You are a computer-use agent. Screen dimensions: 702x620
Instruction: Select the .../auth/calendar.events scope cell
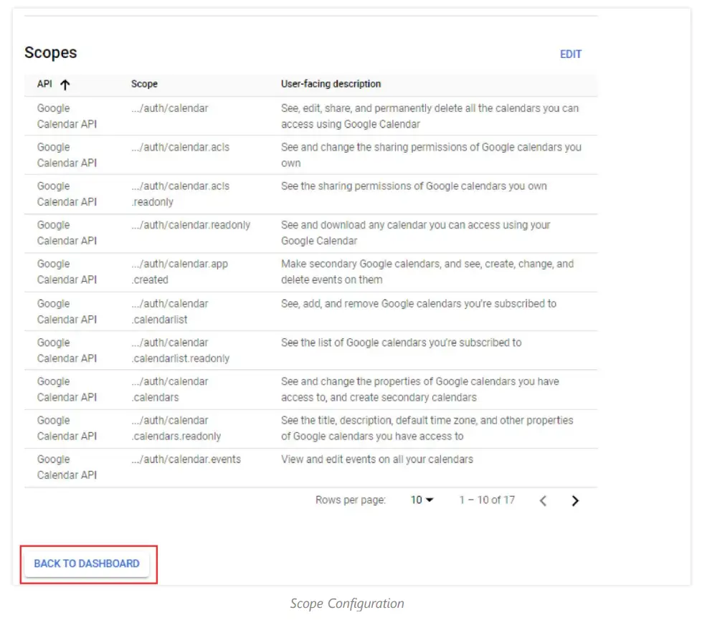pos(186,459)
